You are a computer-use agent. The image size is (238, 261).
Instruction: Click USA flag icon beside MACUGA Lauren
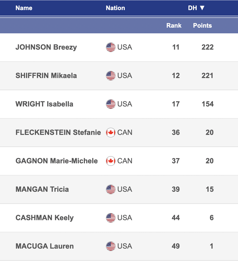point(110,246)
